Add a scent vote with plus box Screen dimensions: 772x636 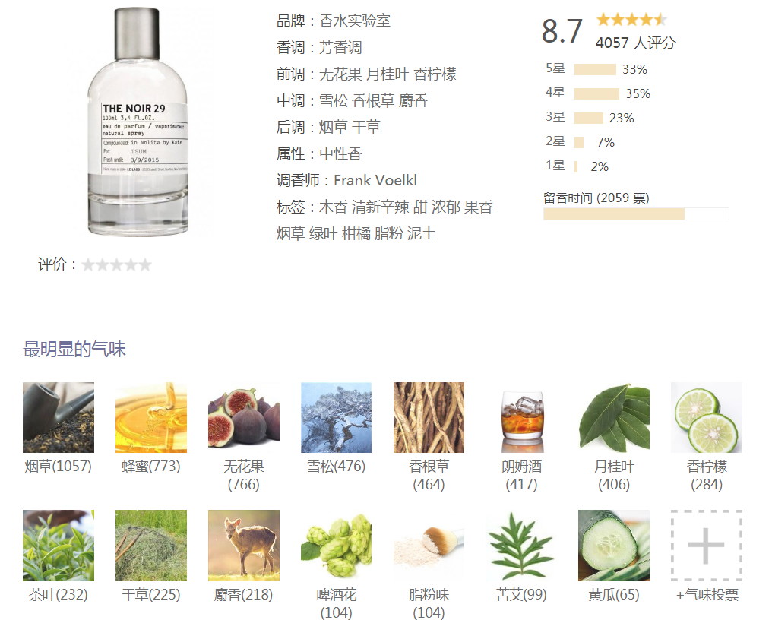click(707, 546)
